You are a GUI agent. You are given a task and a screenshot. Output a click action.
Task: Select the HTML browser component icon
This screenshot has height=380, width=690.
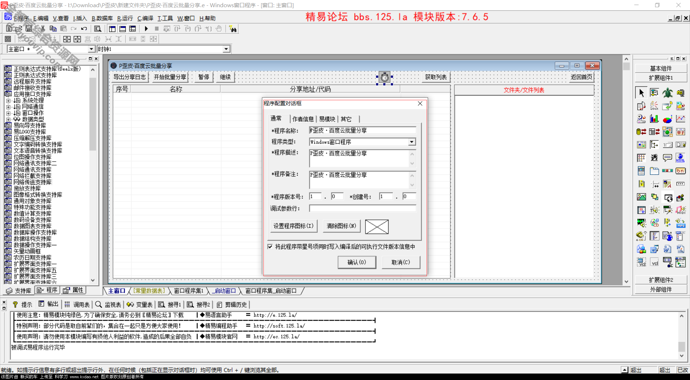pyautogui.click(x=681, y=158)
